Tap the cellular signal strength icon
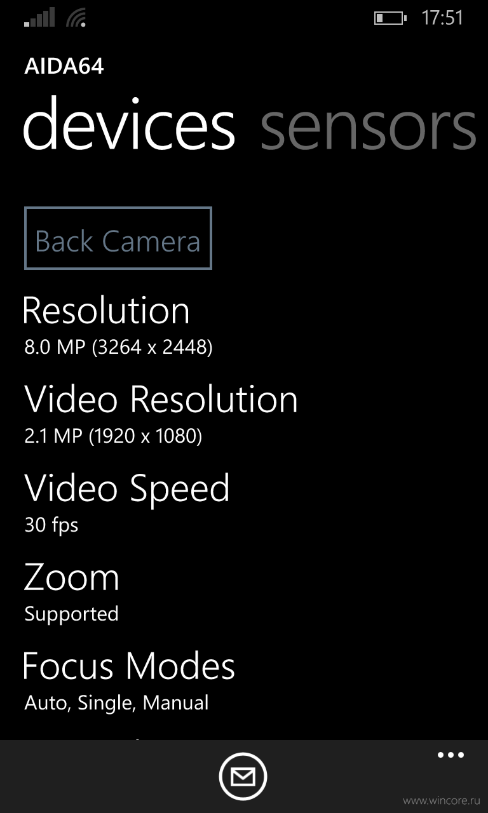The width and height of the screenshot is (488, 813). click(x=39, y=17)
